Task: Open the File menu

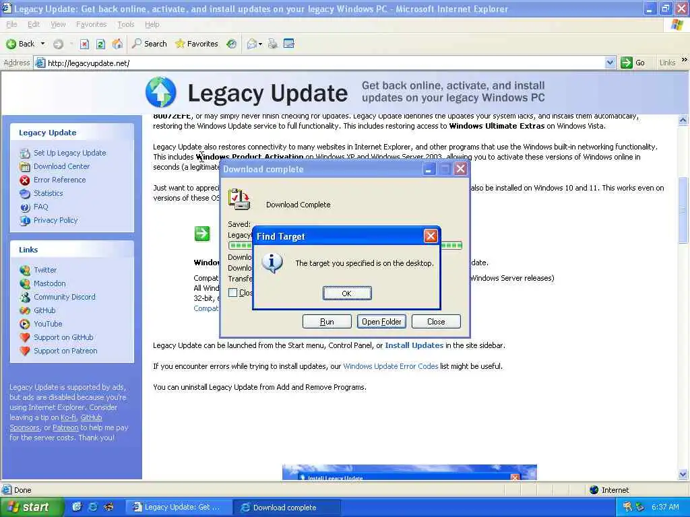Action: (x=11, y=24)
